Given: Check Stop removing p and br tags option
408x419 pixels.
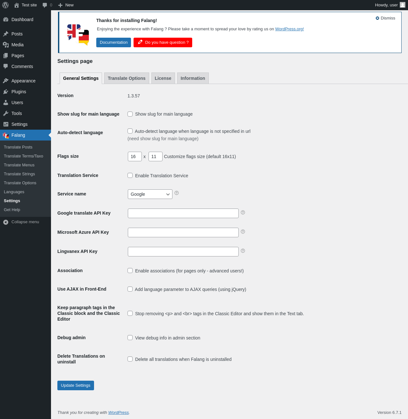Looking at the screenshot, I should (130, 313).
